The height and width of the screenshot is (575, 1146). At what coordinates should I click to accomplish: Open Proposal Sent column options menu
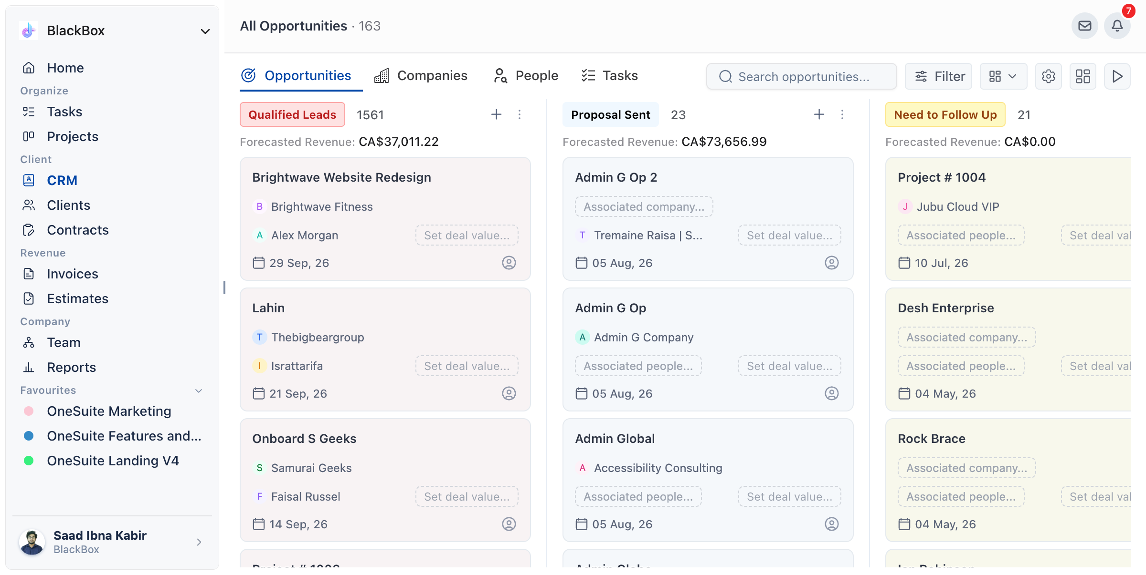(842, 114)
